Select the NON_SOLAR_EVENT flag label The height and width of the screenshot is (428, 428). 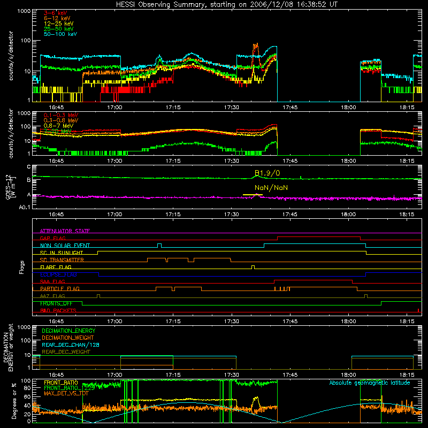[x=65, y=246]
